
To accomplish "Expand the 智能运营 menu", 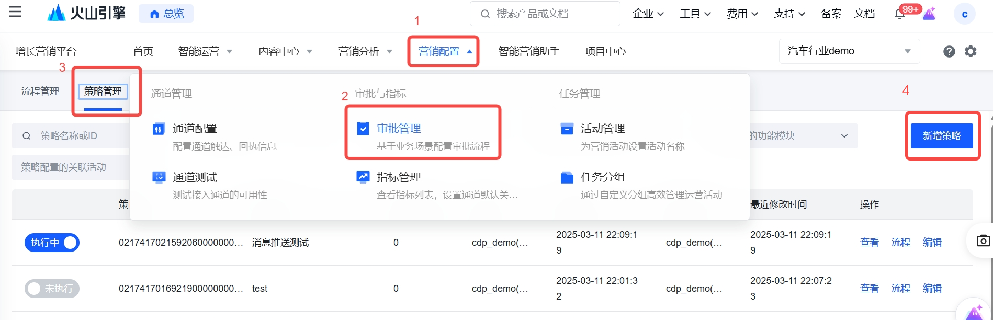I will click(205, 51).
